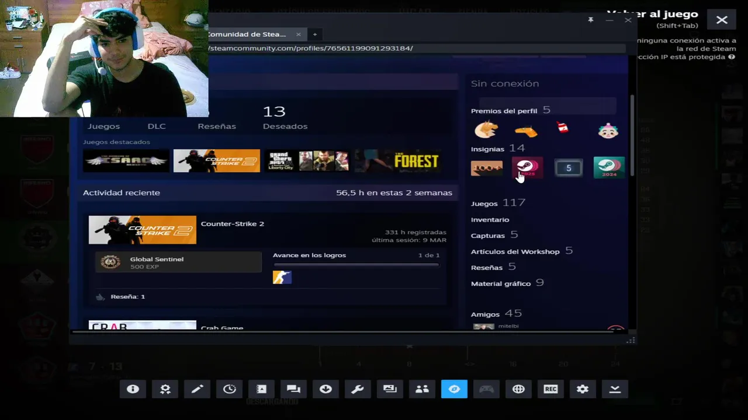Image resolution: width=748 pixels, height=420 pixels.
Task: Open the Global Sentinel 500 EXP badge
Action: [x=178, y=262]
